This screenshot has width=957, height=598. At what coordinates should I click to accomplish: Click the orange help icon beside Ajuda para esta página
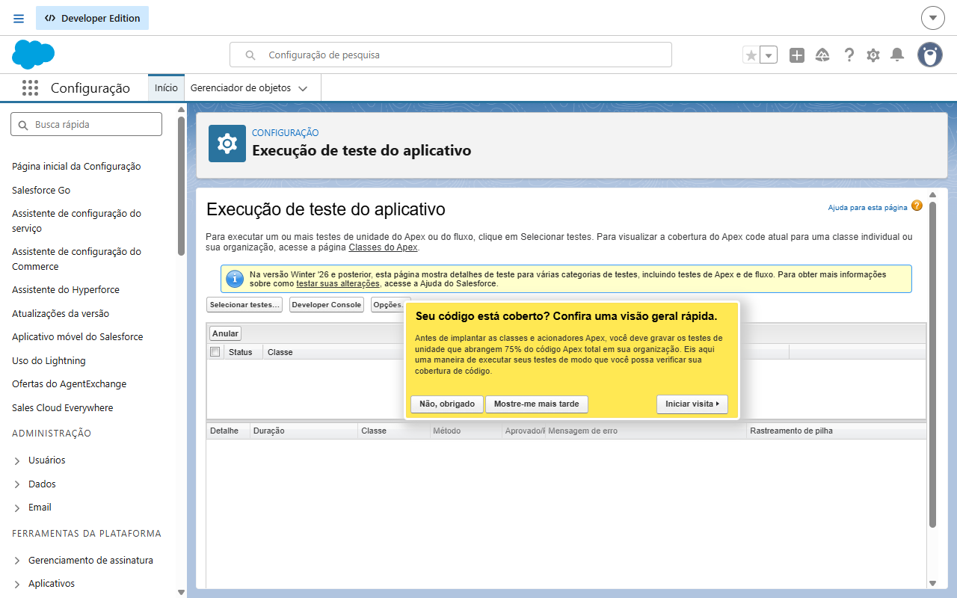point(917,206)
